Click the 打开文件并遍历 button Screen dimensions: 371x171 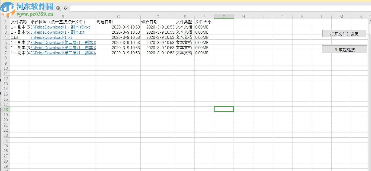[344, 34]
